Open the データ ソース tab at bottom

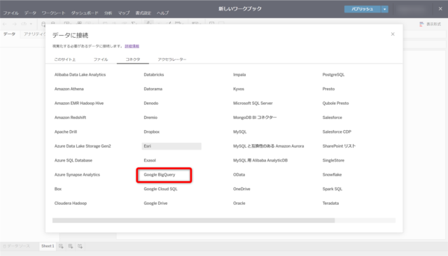[x=17, y=246]
